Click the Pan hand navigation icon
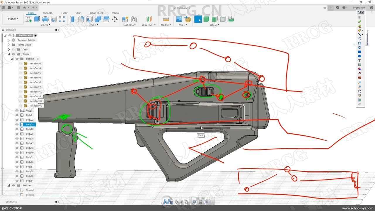Screen dimensions: 375x211 pyautogui.click(x=176, y=202)
